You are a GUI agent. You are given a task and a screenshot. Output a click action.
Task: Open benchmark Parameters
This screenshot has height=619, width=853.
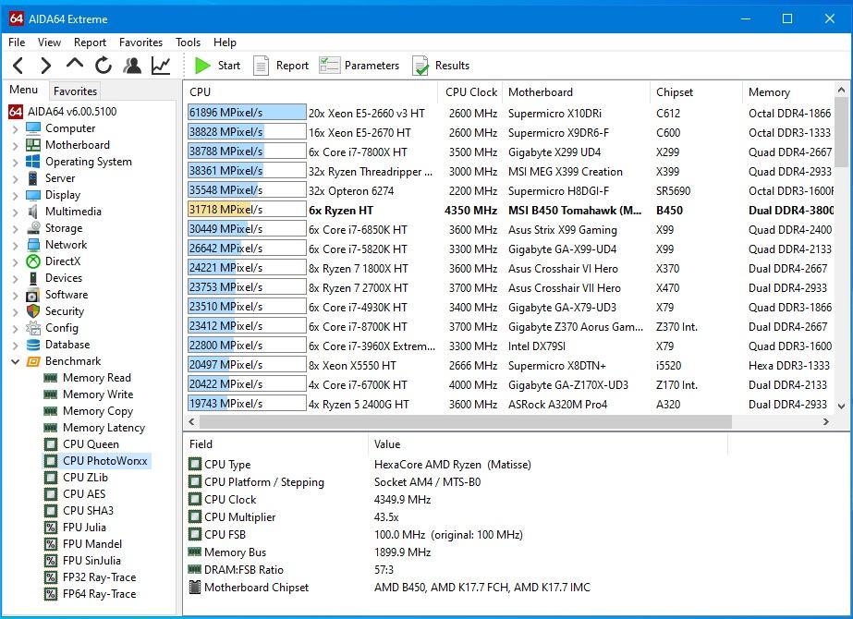coord(359,66)
